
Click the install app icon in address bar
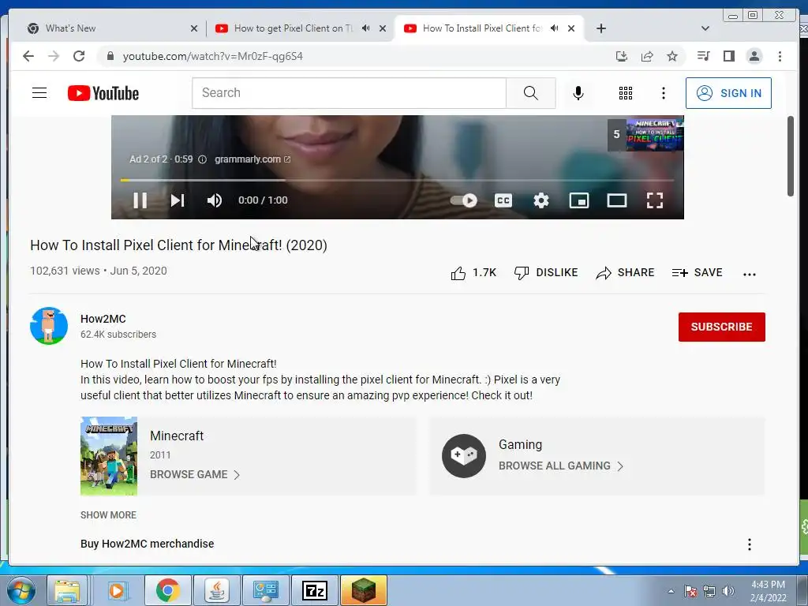622,56
